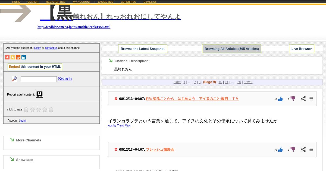Click the Embed this content button
The height and width of the screenshot is (171, 326).
pos(35,67)
